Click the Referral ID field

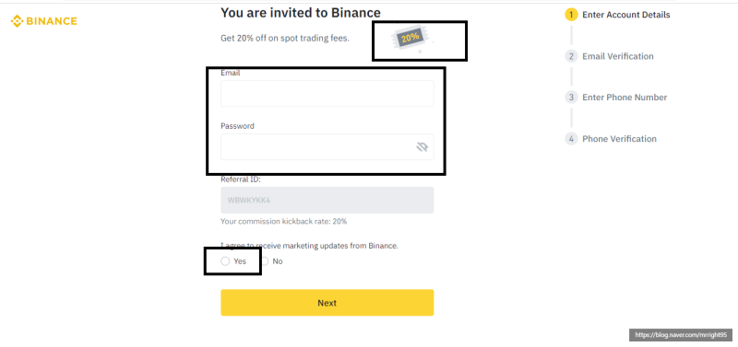pos(327,201)
